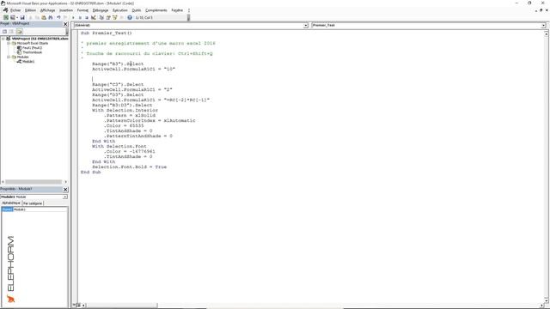Click the code window scroll down arrow
Image resolution: width=550 pixels, height=309 pixels.
[x=547, y=301]
